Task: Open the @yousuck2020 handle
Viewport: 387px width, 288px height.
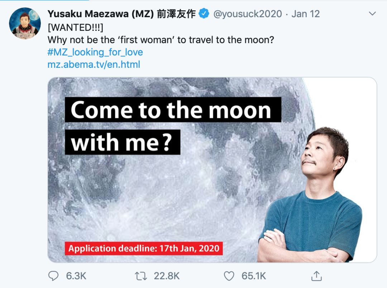Action: [248, 14]
